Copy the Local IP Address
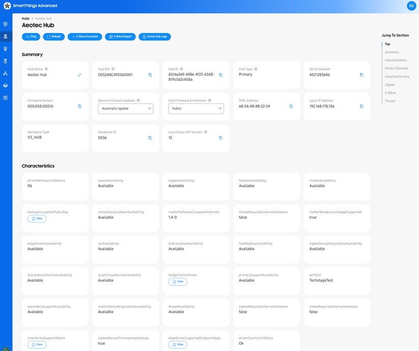 point(361,106)
